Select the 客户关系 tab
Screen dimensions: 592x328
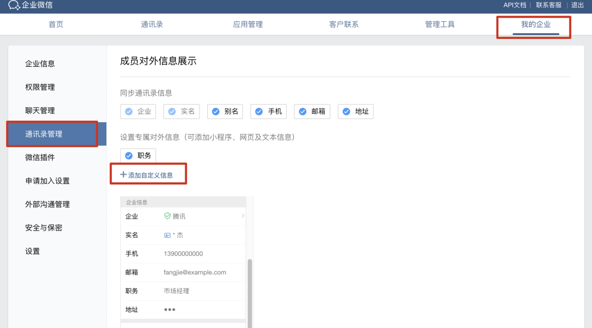tap(344, 24)
